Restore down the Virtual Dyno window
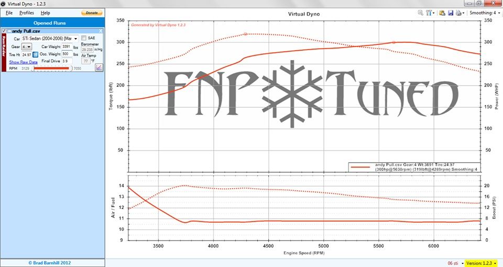This screenshot has width=503, height=267. tap(478, 3)
